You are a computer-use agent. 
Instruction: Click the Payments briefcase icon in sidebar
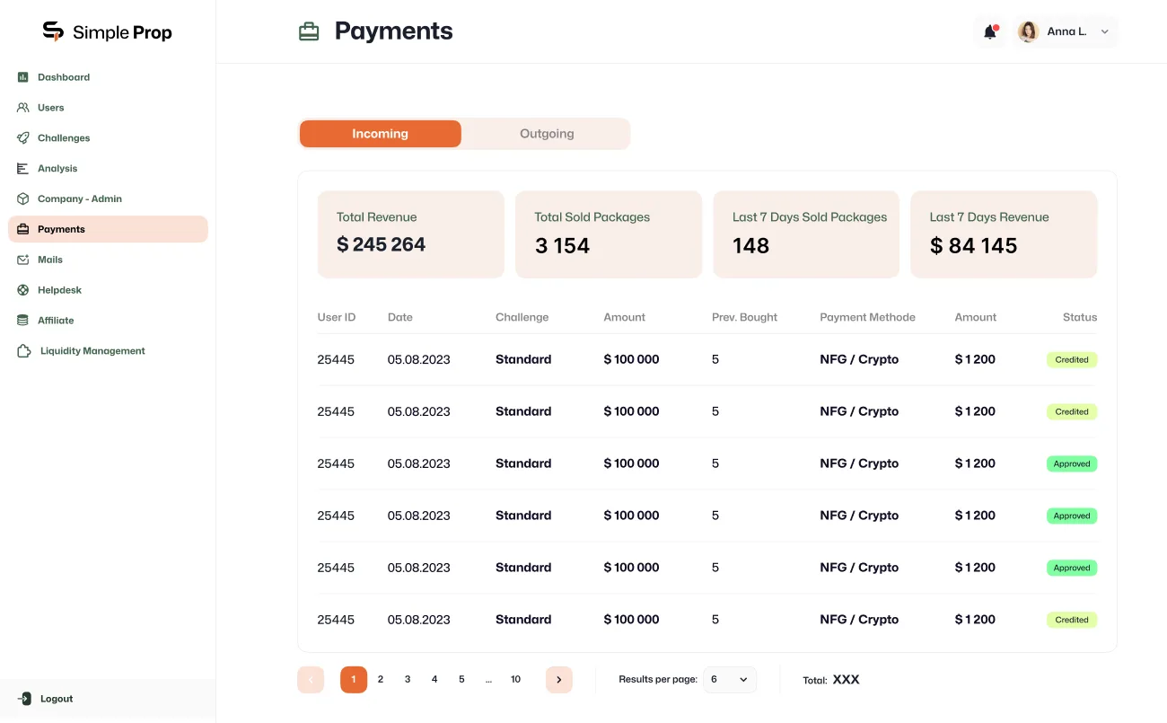(x=23, y=229)
